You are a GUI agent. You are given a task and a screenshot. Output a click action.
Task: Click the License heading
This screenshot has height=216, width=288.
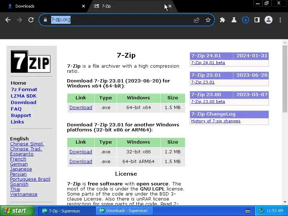point(126,174)
